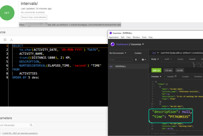Click the intervals/ handler title
Image resolution: width=203 pixels, height=136 pixels.
[29, 3]
